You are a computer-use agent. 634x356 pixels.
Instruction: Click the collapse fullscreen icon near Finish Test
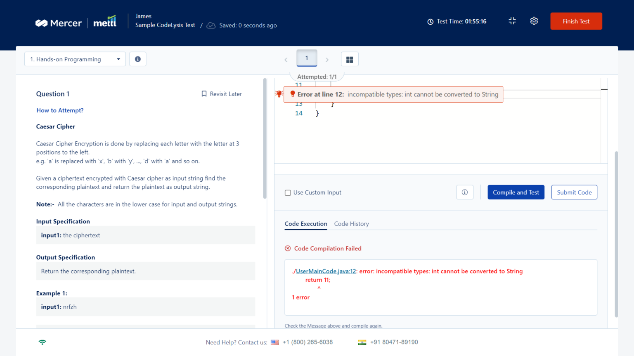(x=512, y=21)
